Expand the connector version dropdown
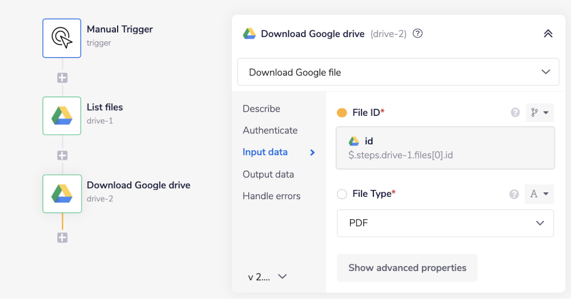Screen dimensions: 571x299 pos(268,277)
